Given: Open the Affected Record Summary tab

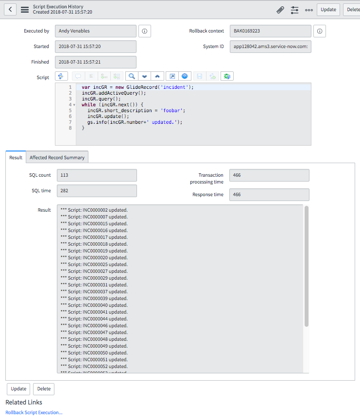Looking at the screenshot, I should click(57, 157).
